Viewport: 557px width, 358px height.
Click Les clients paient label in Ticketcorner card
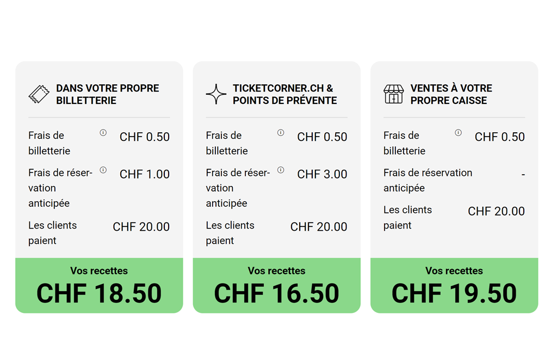[x=230, y=233]
